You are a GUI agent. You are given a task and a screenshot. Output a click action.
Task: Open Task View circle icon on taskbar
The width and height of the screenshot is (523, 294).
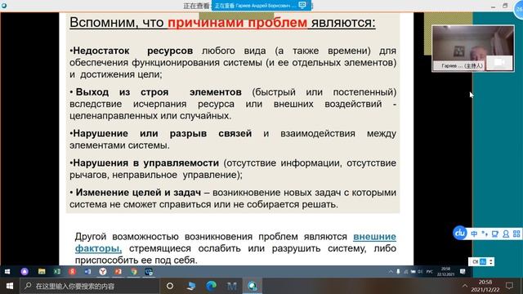tap(170, 286)
